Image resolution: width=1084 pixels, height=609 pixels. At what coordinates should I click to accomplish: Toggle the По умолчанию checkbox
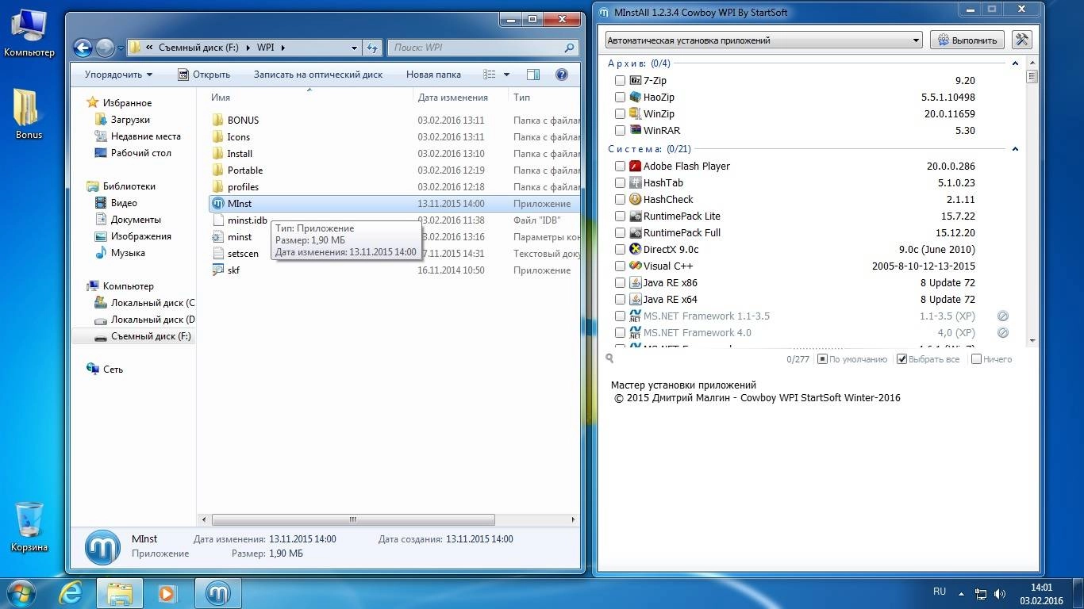(821, 359)
